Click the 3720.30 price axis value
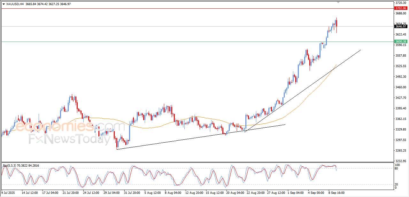 pos(401,3)
